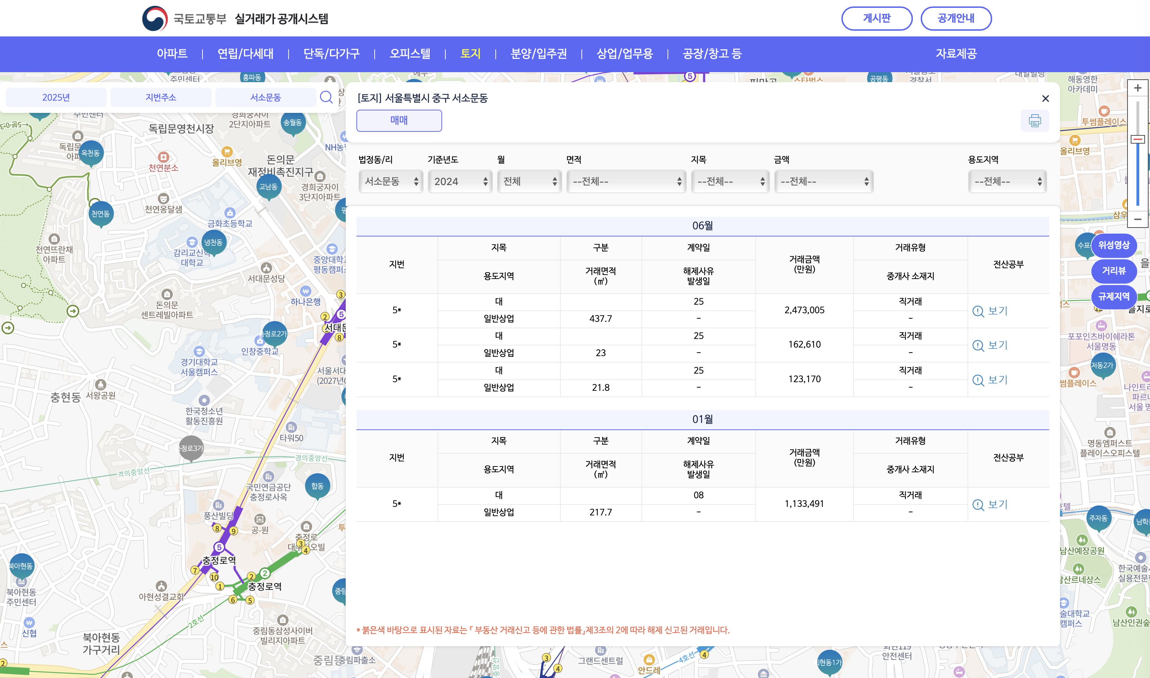Open the 기준년도 2024 year dropdown
Screen dimensions: 1150x678
pos(460,181)
